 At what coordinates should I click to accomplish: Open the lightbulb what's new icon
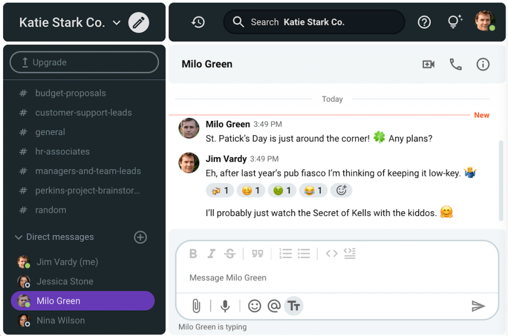454,22
